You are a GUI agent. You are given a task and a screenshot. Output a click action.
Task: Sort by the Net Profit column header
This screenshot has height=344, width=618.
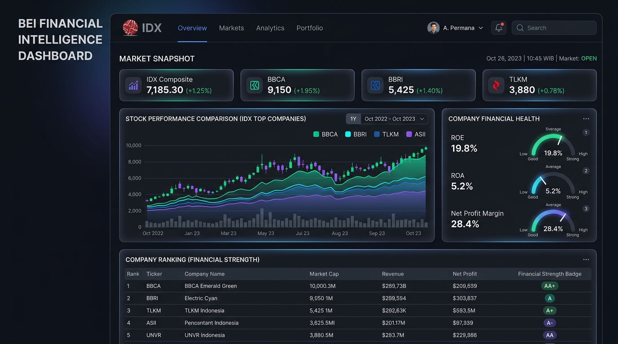tap(465, 274)
